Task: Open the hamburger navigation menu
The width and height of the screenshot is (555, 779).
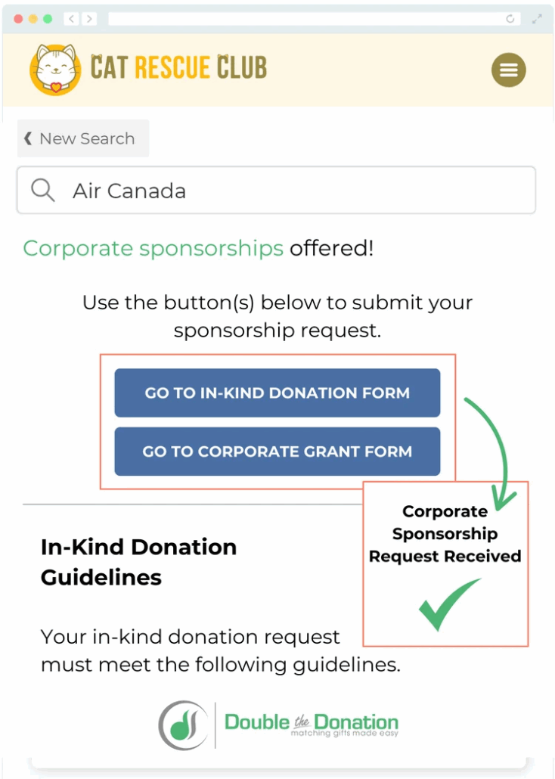Action: coord(508,70)
